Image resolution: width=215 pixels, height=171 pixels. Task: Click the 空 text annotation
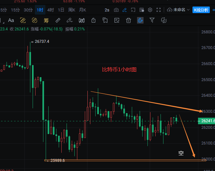(x=181, y=153)
